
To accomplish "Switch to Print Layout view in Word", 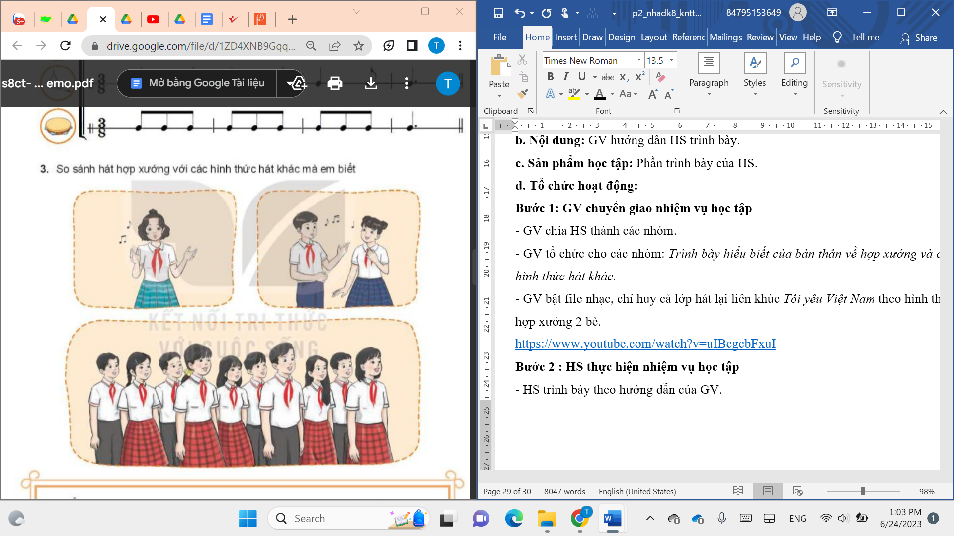I will coord(768,491).
